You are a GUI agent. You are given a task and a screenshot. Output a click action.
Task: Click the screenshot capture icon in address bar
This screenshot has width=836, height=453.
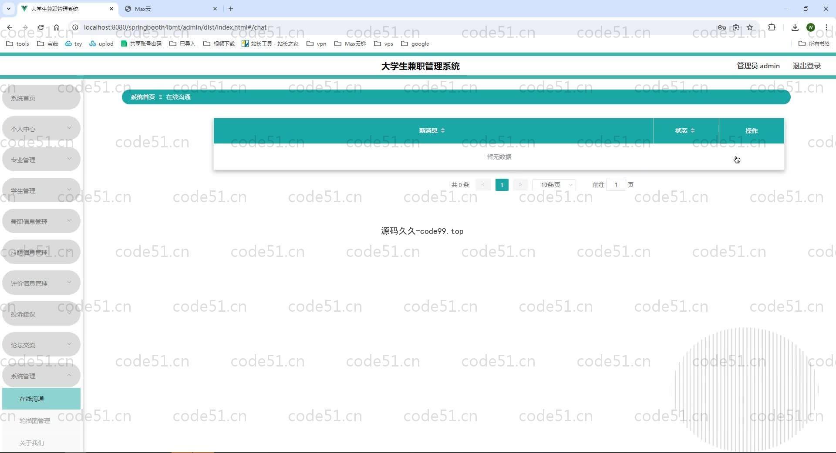pyautogui.click(x=736, y=27)
